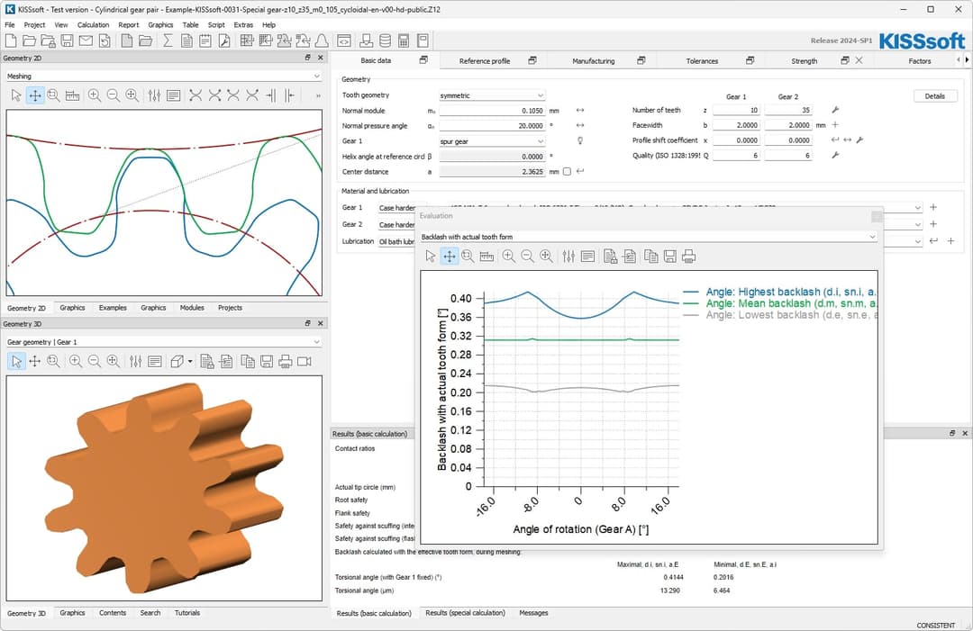This screenshot has width=973, height=631.
Task: Click the plus button beside Facewidth
Action: (x=835, y=125)
